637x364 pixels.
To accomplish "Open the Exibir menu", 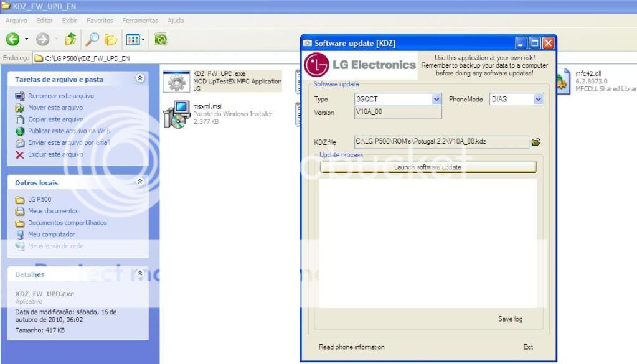I will [x=70, y=21].
